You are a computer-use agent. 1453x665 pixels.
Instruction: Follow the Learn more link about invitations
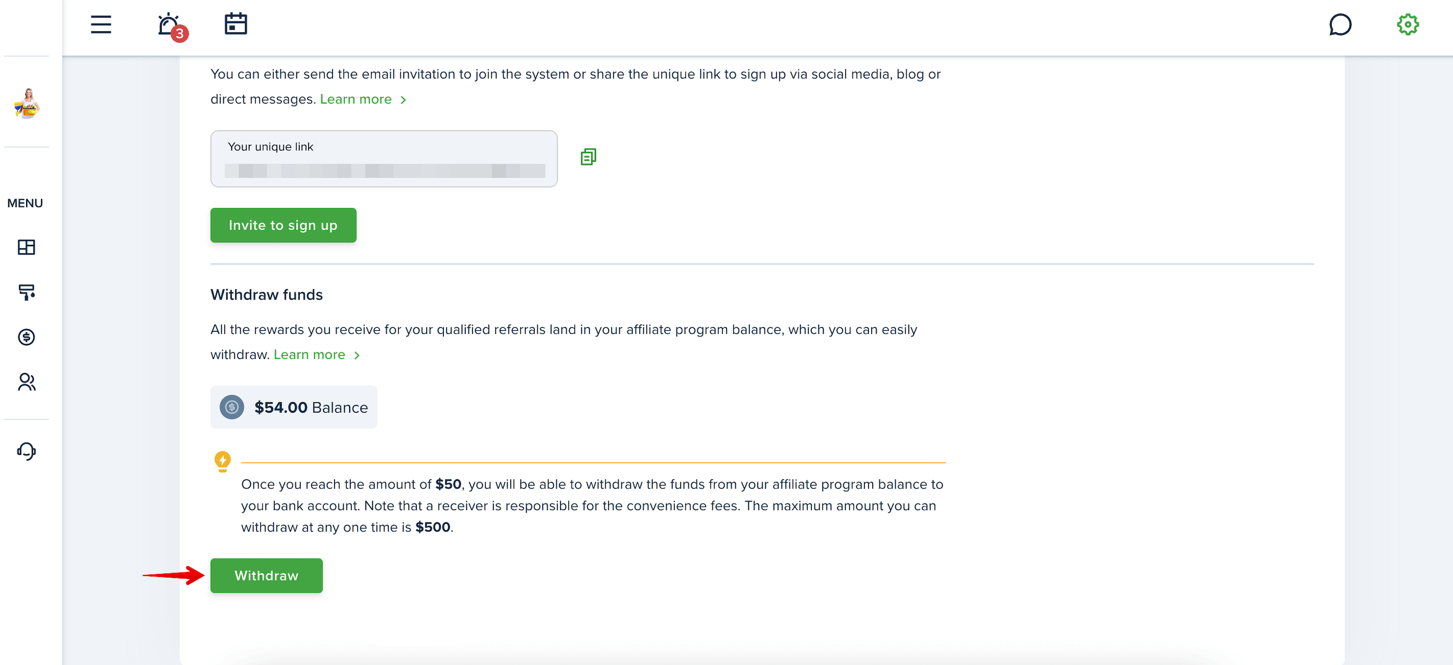355,99
